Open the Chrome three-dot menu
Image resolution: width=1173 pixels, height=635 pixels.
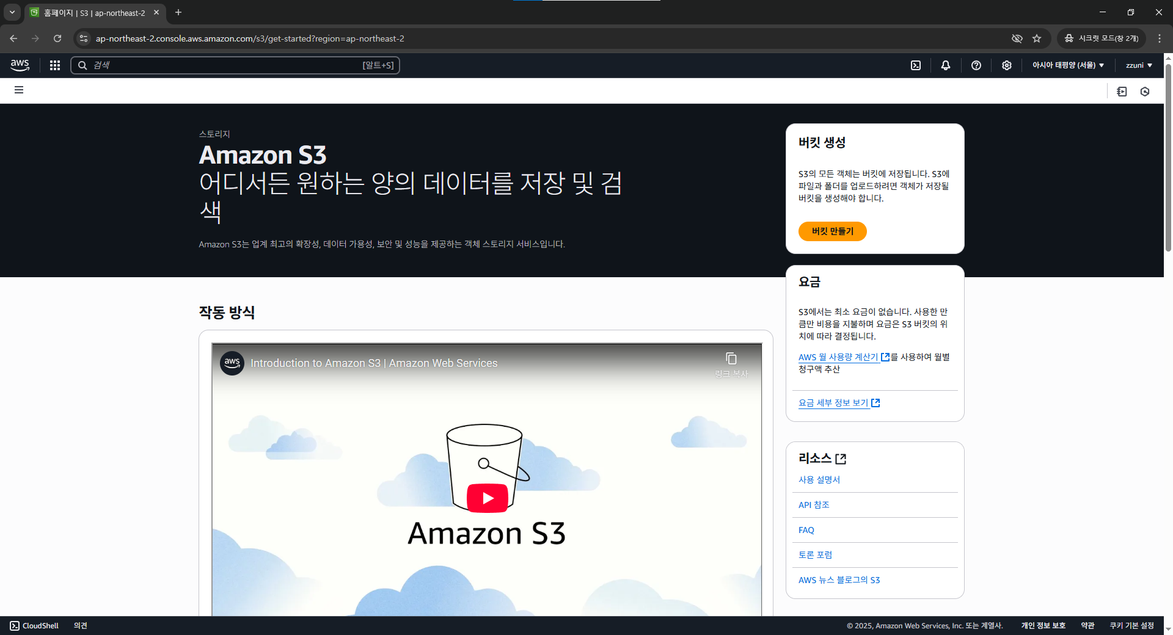1160,38
